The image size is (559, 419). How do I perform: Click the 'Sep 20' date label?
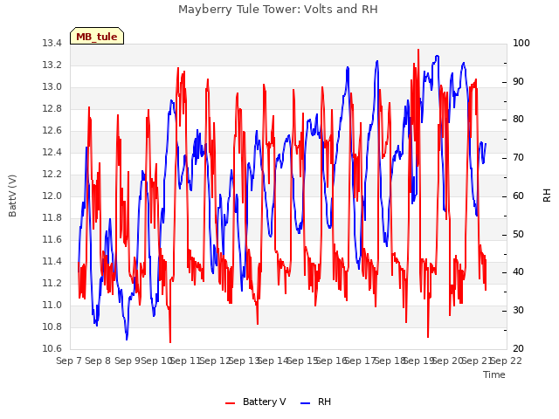pos(448,361)
